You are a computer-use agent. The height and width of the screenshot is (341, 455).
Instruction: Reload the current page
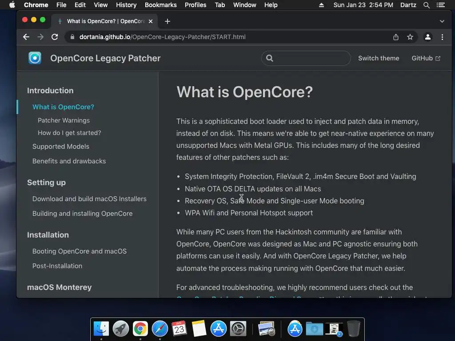point(55,37)
